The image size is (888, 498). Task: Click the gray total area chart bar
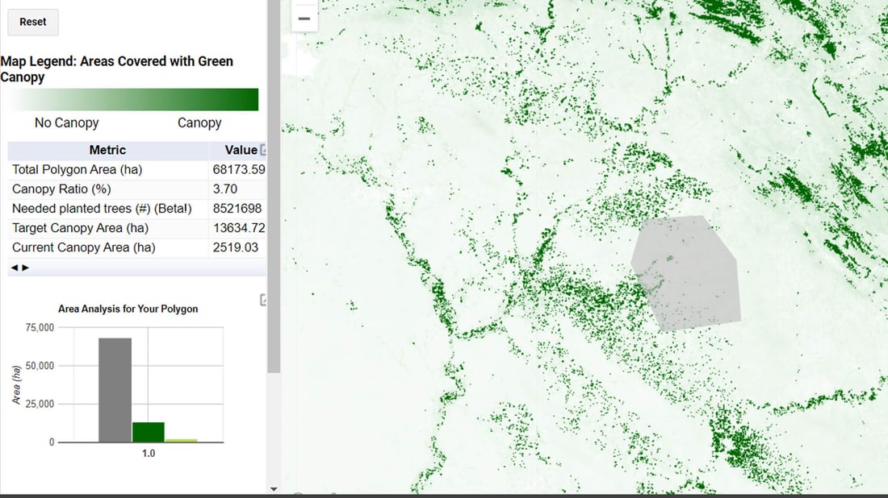click(115, 390)
